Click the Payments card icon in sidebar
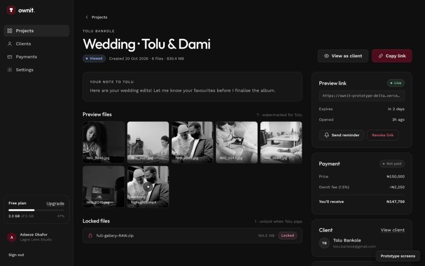Viewport: 425px width, 266px height. coord(10,57)
